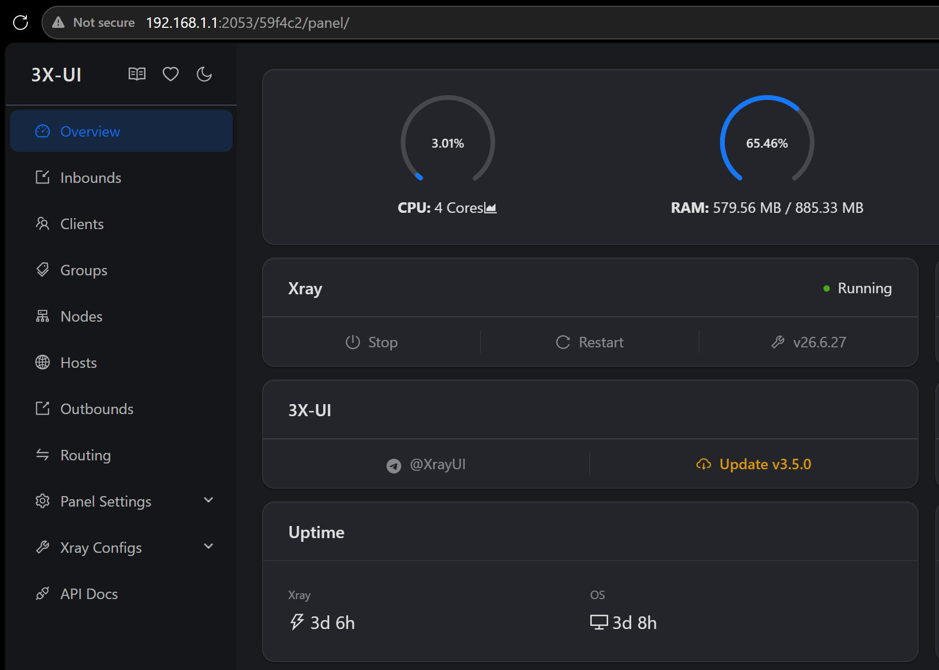
Task: Open the Overview menu item
Action: coord(121,131)
